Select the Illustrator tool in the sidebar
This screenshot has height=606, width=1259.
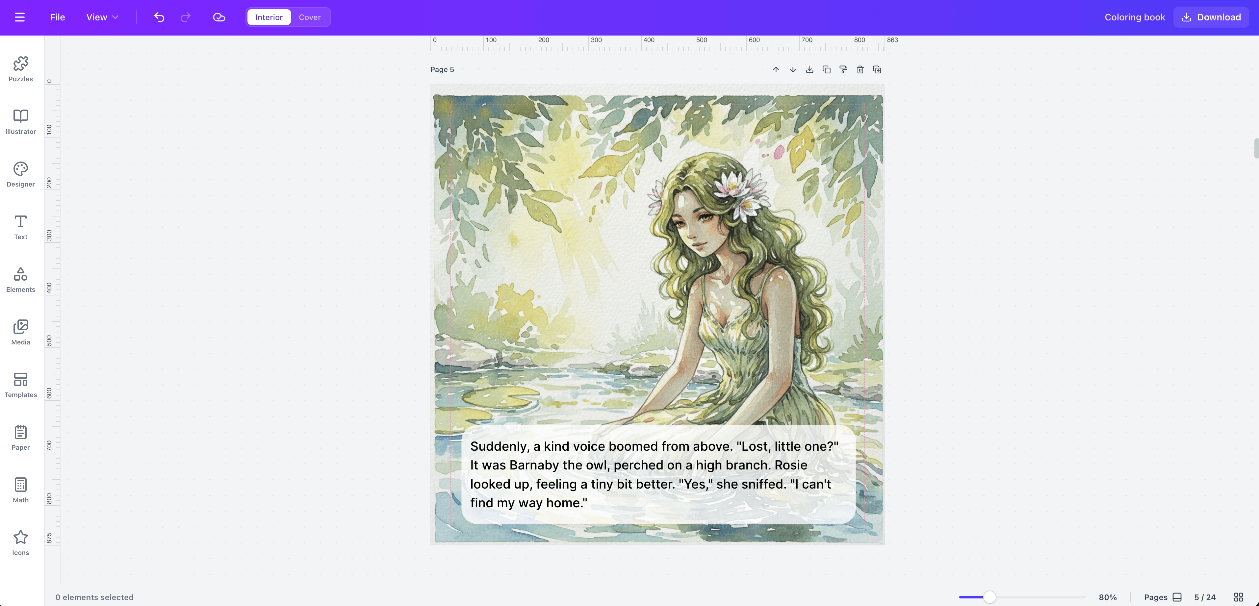click(20, 121)
